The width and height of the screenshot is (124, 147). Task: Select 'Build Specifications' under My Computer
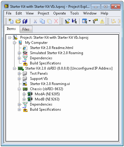(x=45, y=63)
